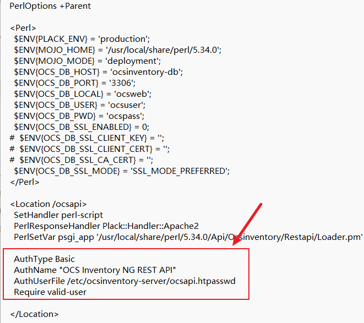Image resolution: width=364 pixels, height=323 pixels.
Task: Click the 'PerlSetVar psgi_app' line
Action: point(188,237)
